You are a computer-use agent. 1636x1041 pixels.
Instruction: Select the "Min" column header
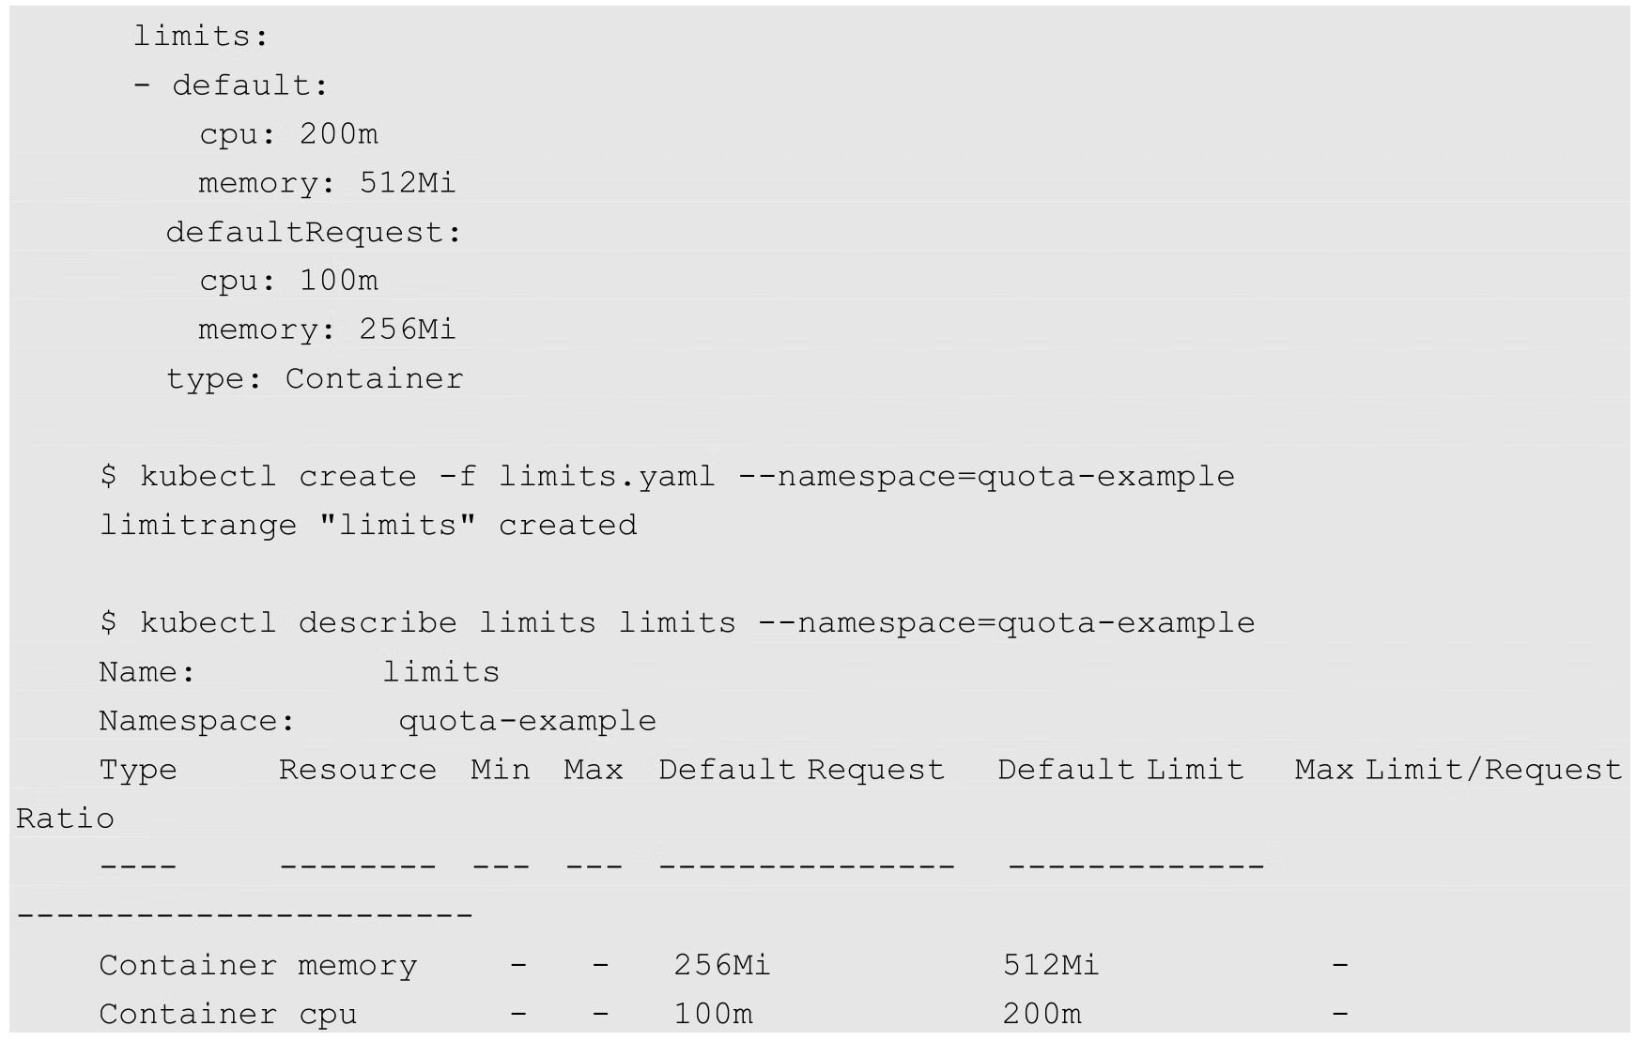(500, 770)
